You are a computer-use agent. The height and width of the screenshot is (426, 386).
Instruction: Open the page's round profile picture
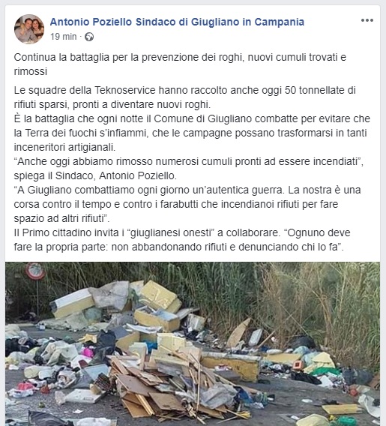(x=29, y=29)
